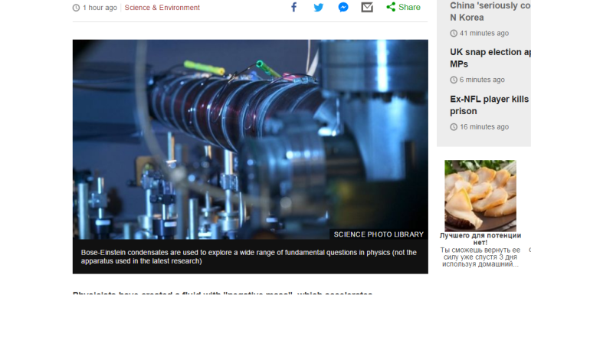The image size is (590, 347).
Task: Click the clock icon beside '1 hour ago'
Action: coord(76,8)
